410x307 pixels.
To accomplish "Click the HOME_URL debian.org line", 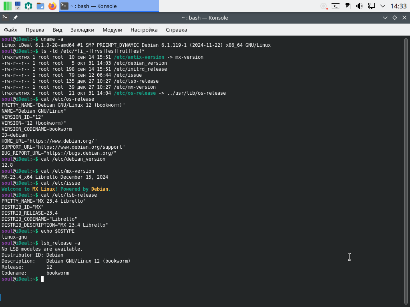I will pos(49,141).
